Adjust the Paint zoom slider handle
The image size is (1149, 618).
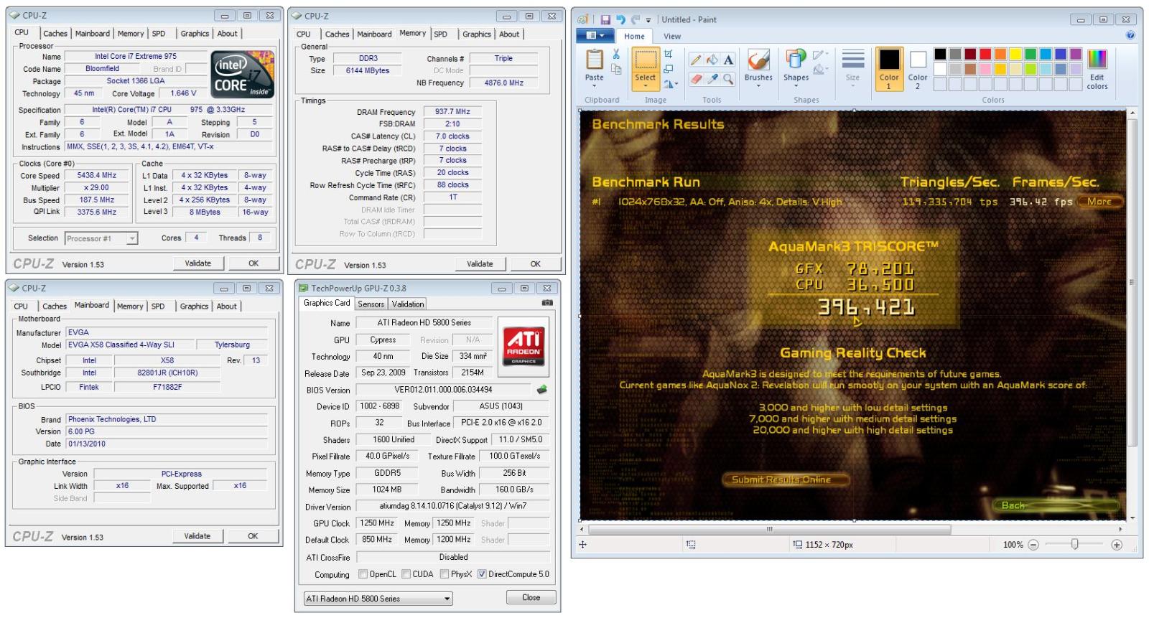[1075, 545]
